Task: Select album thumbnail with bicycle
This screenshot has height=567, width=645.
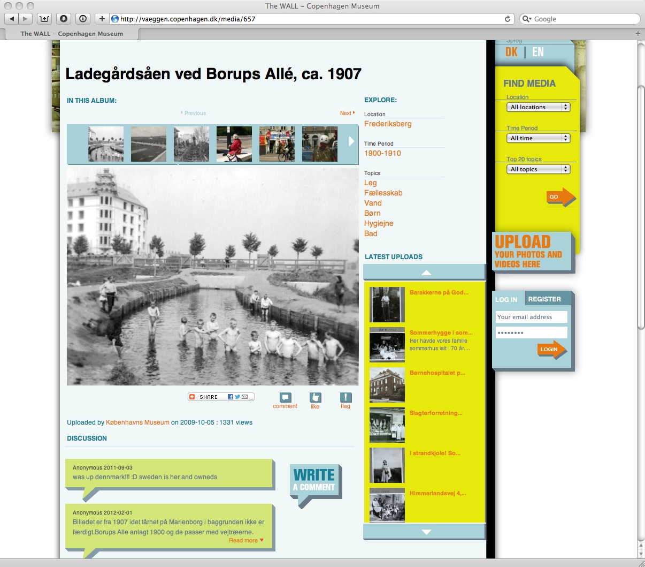Action: pyautogui.click(x=277, y=144)
